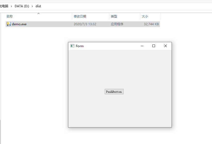This screenshot has height=144, width=212.
Task: Click the 2020/7/3 13:32 date cell
Action: click(x=85, y=24)
